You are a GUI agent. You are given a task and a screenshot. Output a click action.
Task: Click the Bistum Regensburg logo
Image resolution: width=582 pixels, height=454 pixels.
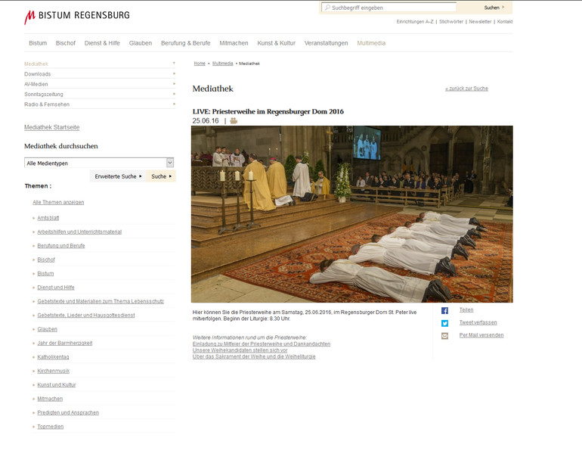(x=77, y=16)
